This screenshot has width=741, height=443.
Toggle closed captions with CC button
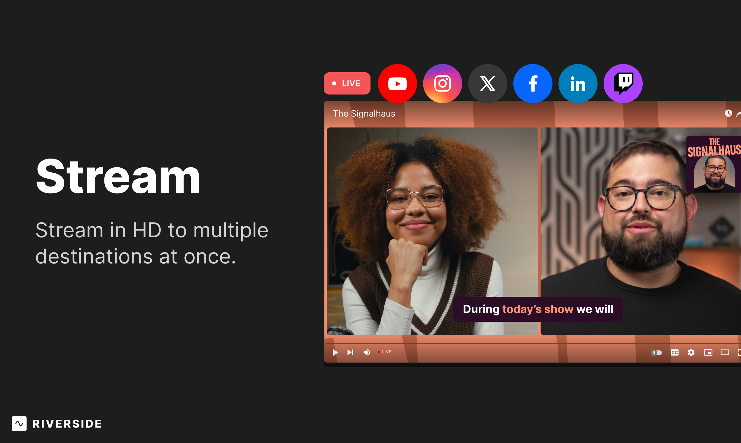click(x=674, y=353)
